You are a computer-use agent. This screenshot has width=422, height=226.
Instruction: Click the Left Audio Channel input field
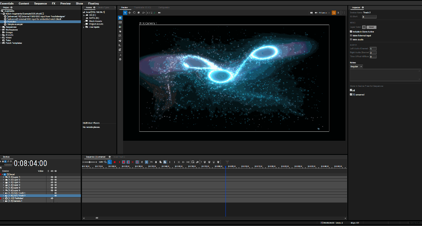[373, 48]
